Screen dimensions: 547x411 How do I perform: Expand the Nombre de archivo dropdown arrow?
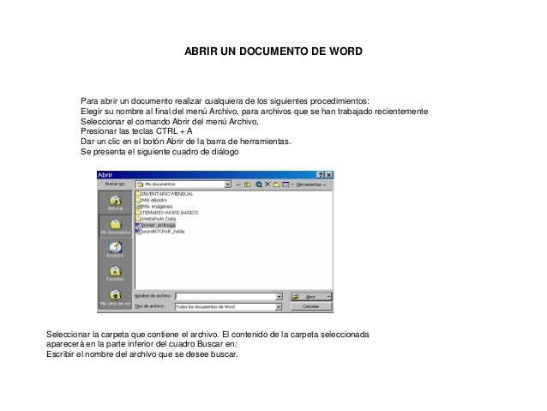click(x=279, y=297)
